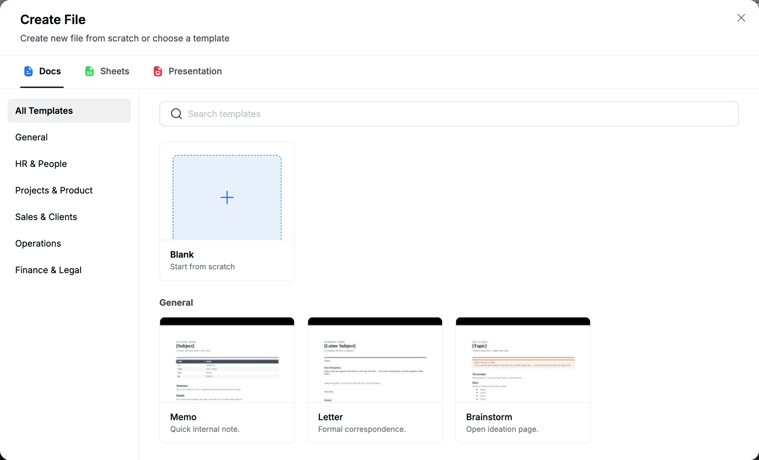Click the plus icon on Blank card

pos(227,197)
